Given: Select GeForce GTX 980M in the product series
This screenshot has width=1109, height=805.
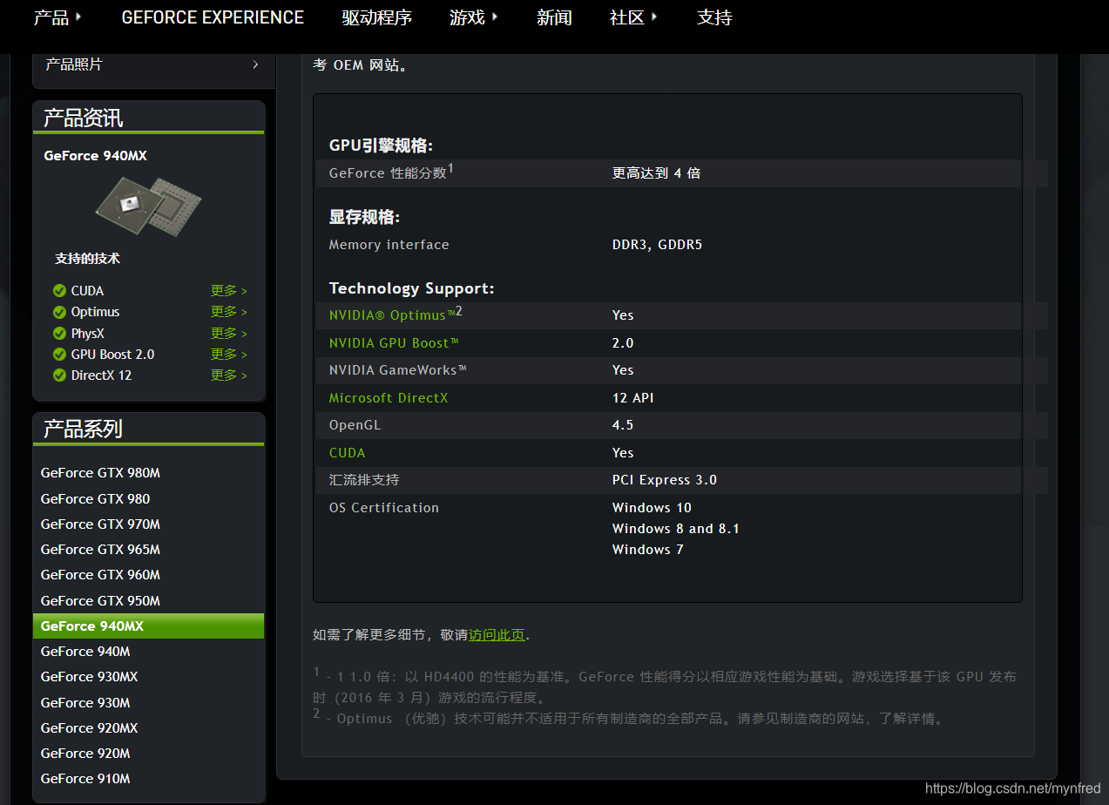Looking at the screenshot, I should pos(100,473).
